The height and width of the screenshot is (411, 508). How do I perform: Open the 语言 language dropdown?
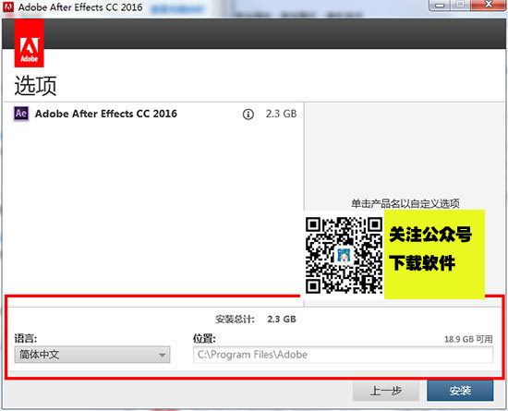[x=92, y=355]
